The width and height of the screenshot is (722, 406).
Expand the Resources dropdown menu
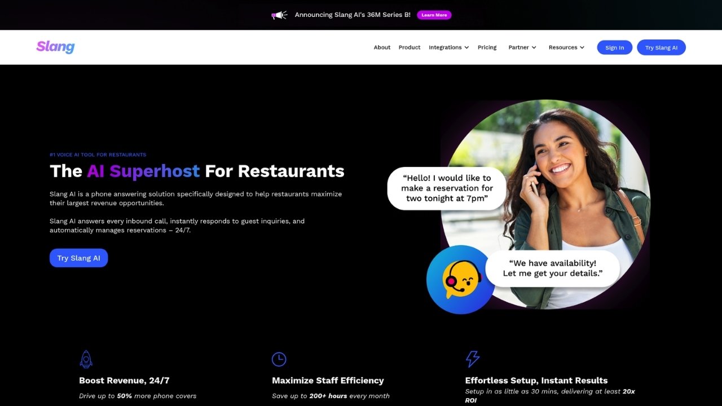(566, 47)
